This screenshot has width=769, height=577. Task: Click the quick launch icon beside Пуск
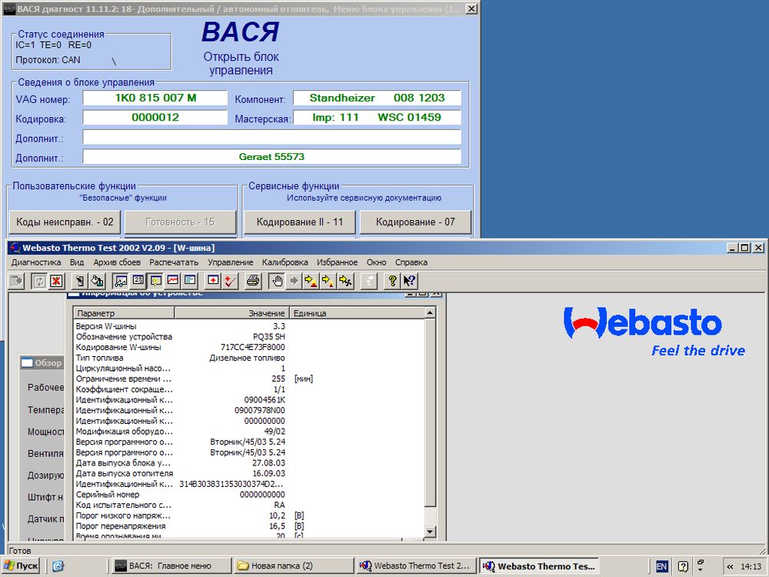click(x=58, y=566)
